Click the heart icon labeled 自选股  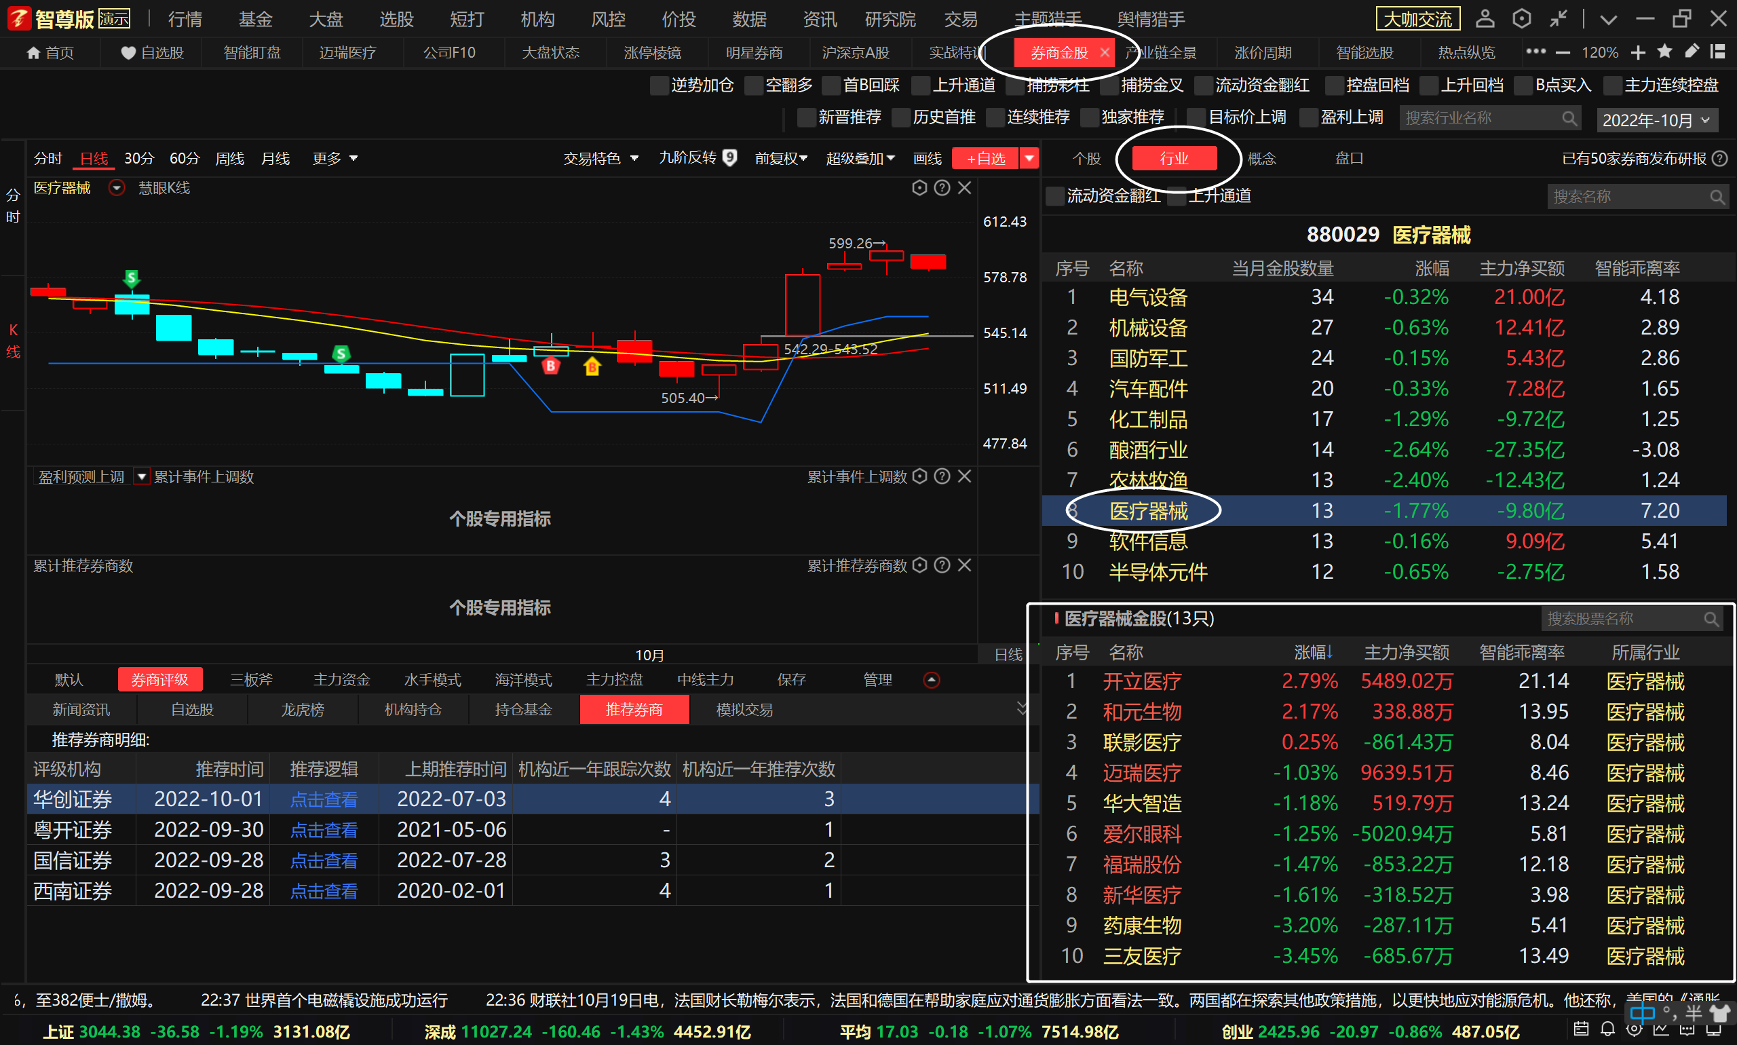128,53
